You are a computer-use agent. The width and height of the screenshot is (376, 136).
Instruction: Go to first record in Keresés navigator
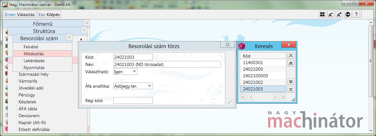(243, 97)
